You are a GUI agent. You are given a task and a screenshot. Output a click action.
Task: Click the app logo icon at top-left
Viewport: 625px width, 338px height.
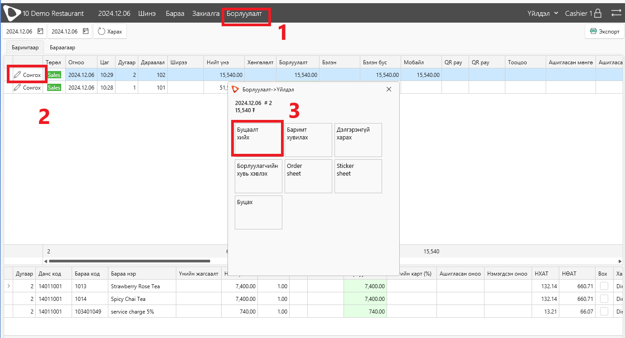[x=12, y=14]
